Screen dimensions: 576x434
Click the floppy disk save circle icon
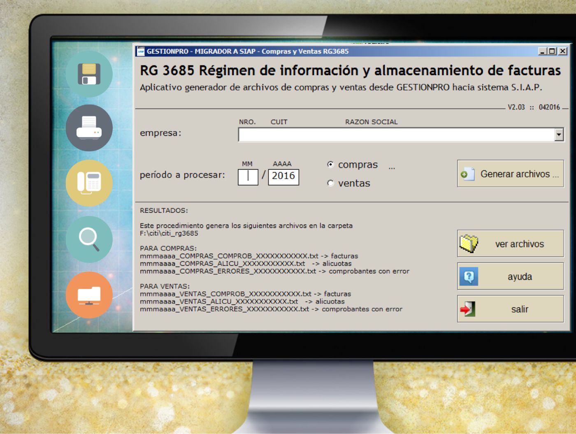[x=89, y=74]
